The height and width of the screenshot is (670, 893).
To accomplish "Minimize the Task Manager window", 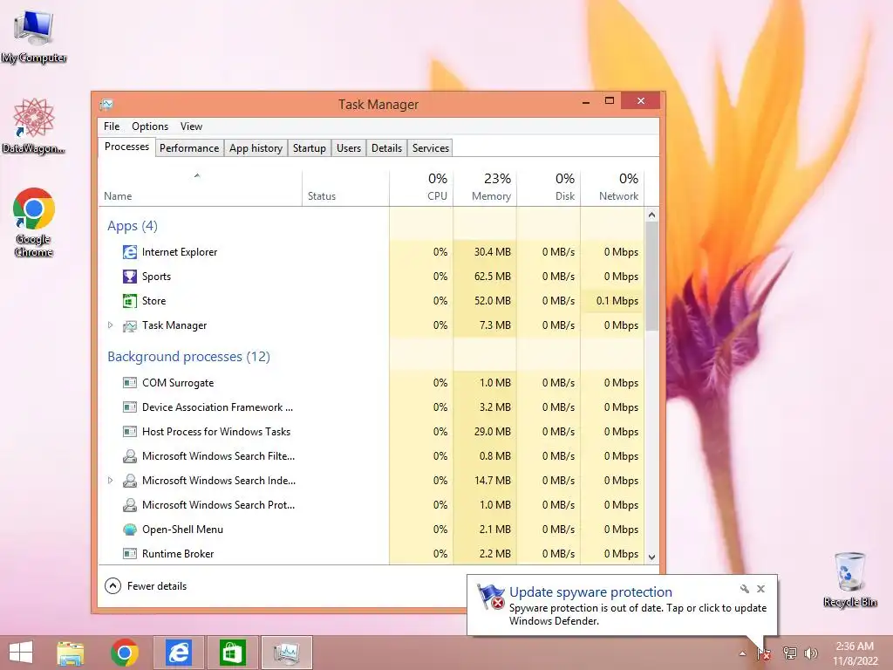I will coord(586,101).
